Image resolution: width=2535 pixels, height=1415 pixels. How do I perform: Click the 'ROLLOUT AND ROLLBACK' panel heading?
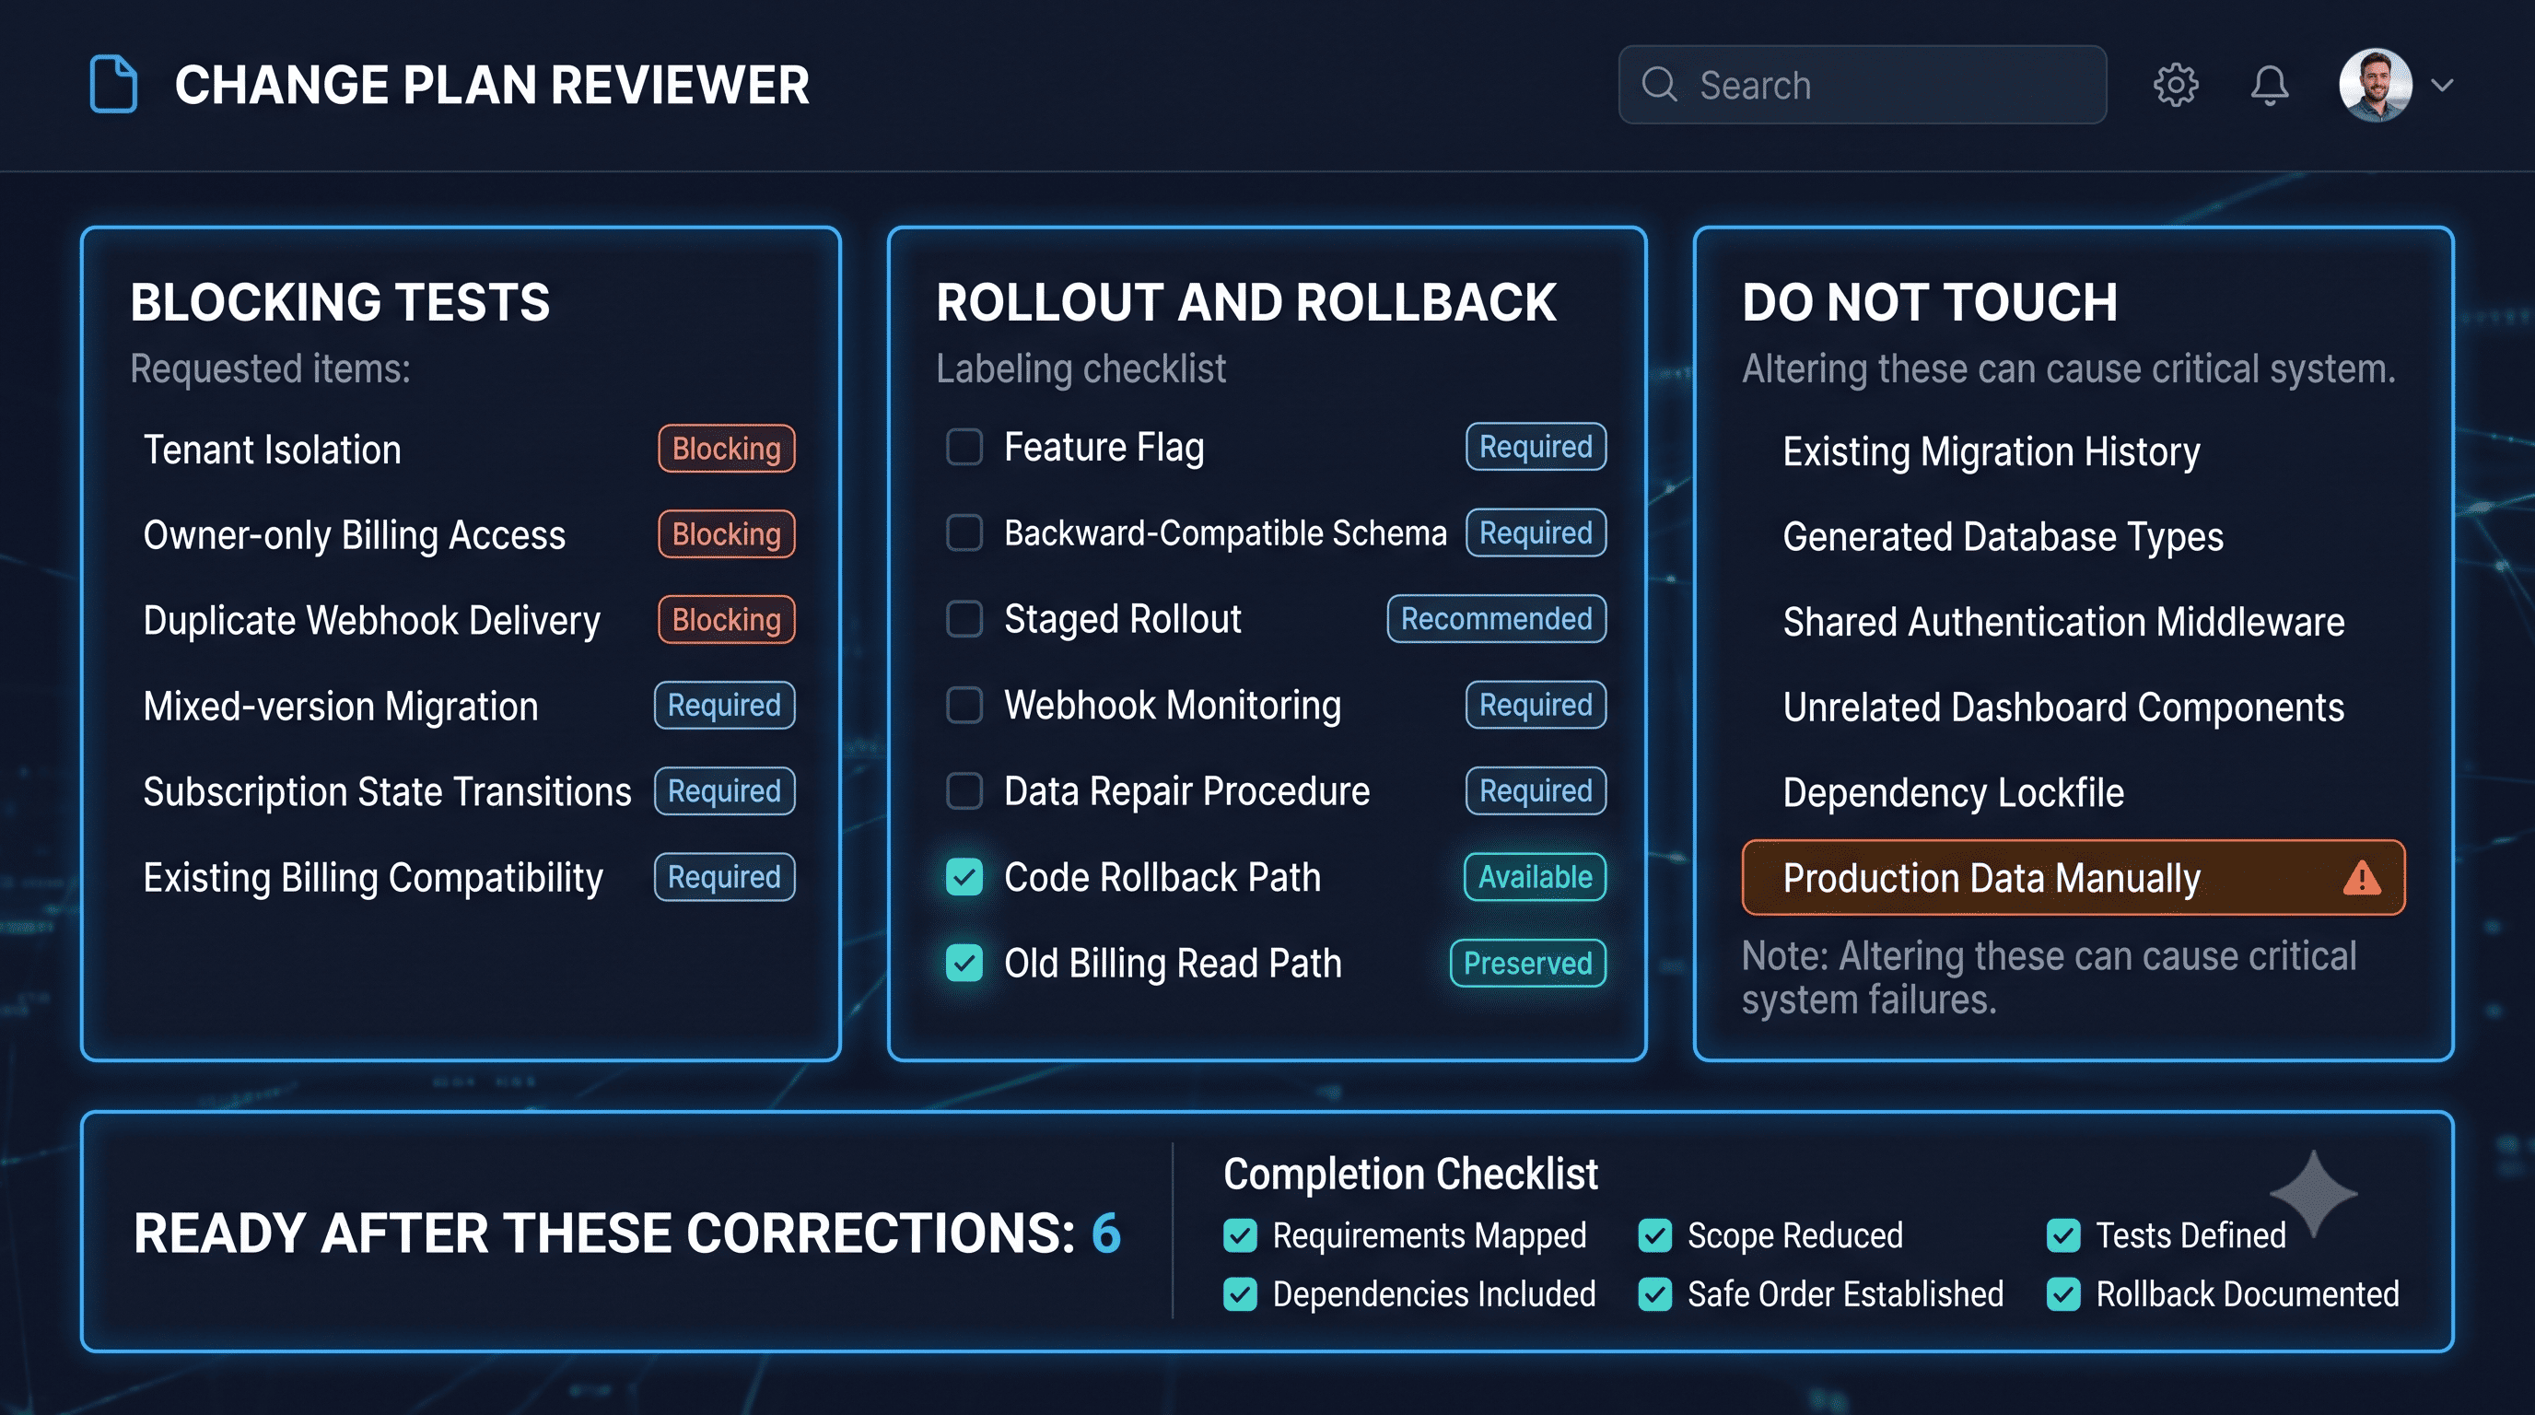[x=1245, y=302]
